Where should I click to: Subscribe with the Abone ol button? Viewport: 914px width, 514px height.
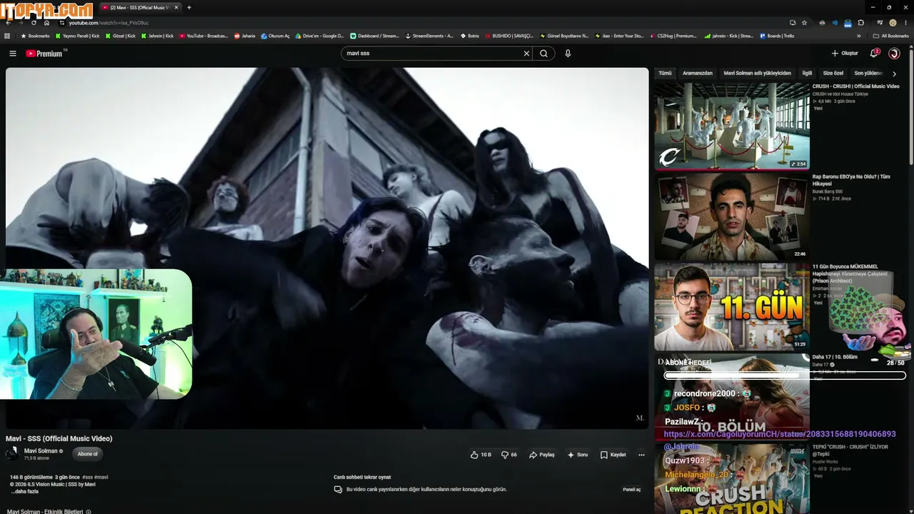(x=87, y=454)
